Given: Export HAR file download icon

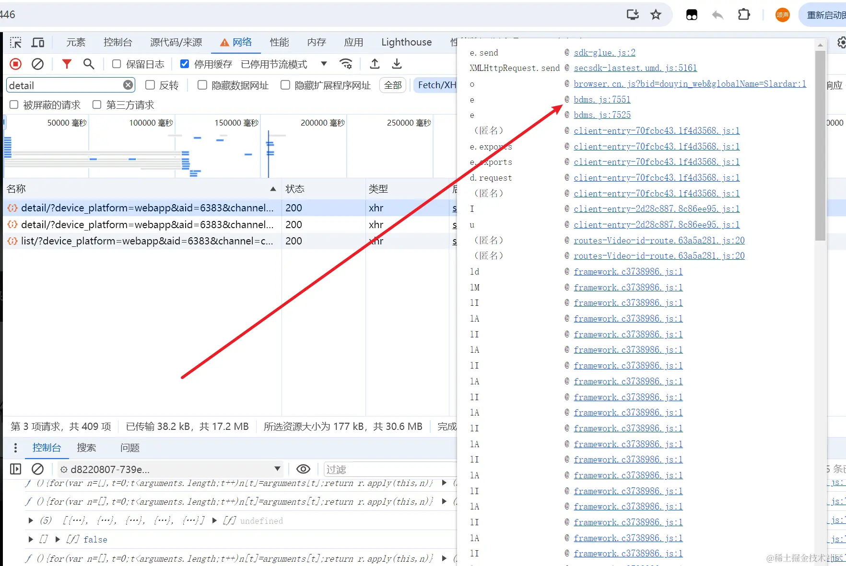Looking at the screenshot, I should click(397, 64).
